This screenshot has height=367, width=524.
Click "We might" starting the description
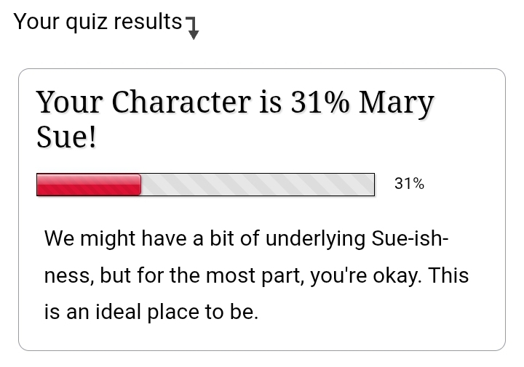point(88,238)
